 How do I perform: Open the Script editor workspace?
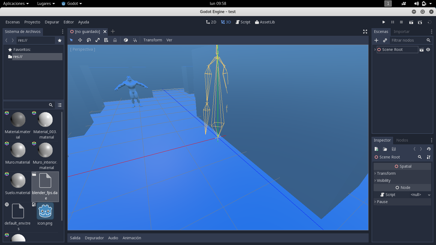click(x=243, y=22)
